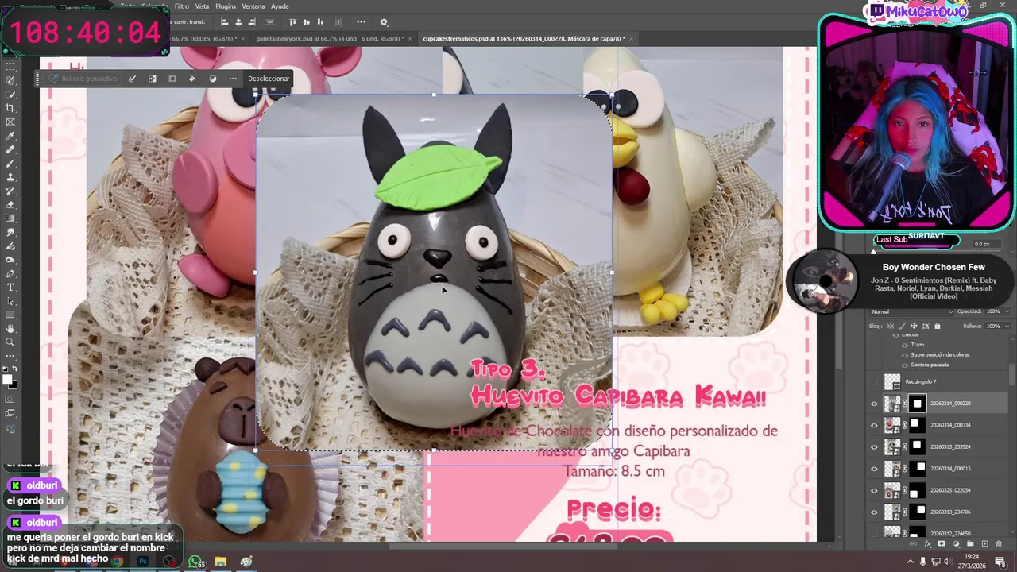The width and height of the screenshot is (1017, 572).
Task: Select the Brush tool
Action: coord(10,164)
